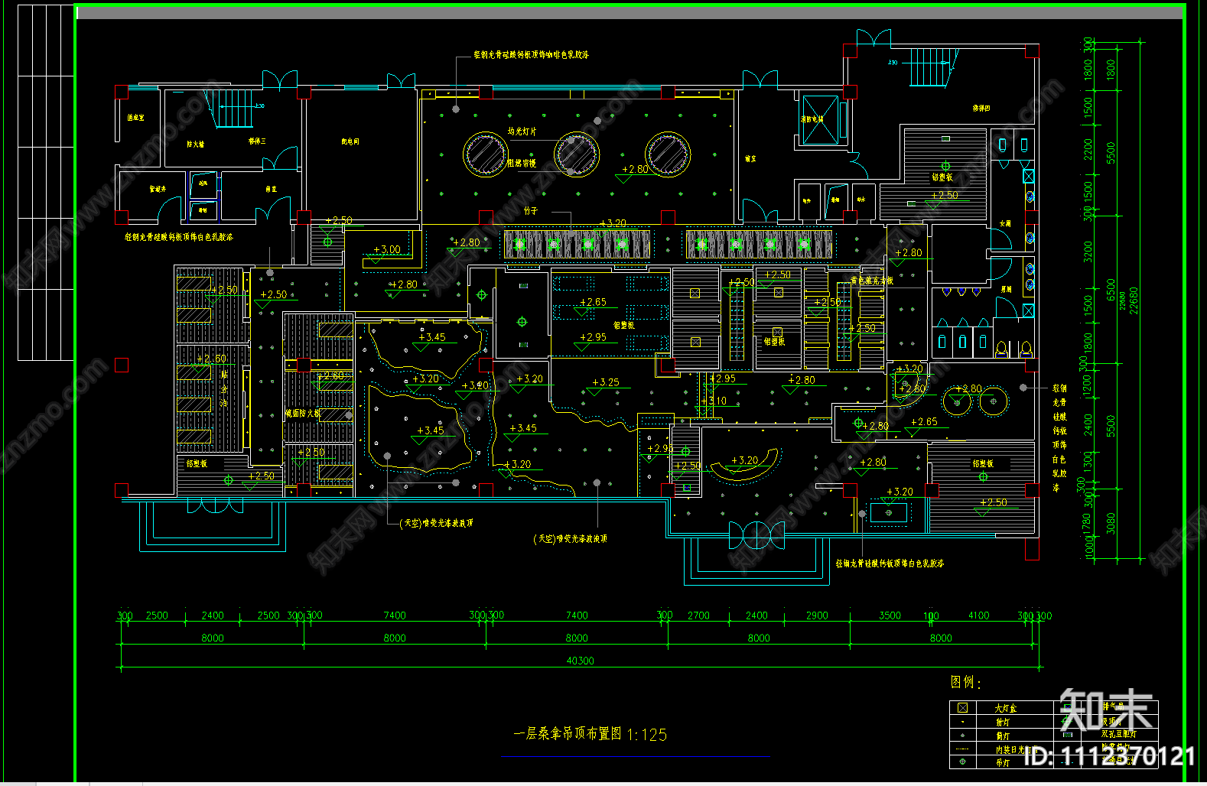Screen dimensions: 1207x786
Task: Click the 射灯 legend text
Action: [1002, 723]
